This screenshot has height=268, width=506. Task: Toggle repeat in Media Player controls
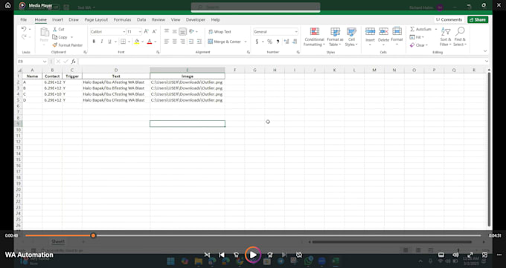pos(299,255)
